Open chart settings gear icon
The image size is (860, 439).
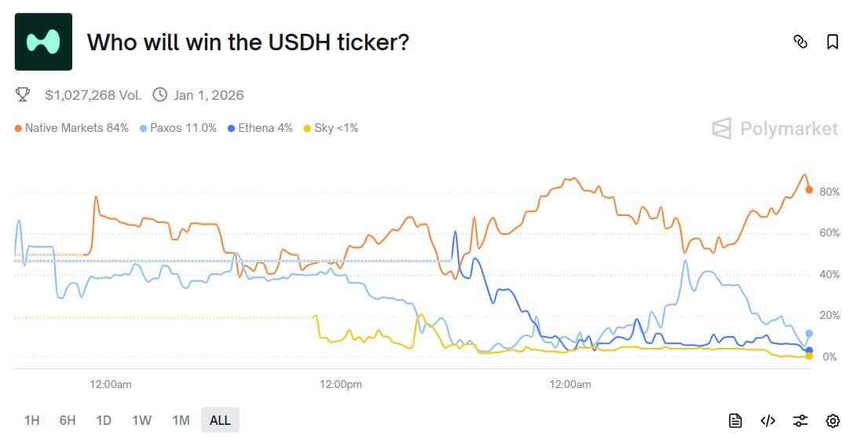[833, 420]
